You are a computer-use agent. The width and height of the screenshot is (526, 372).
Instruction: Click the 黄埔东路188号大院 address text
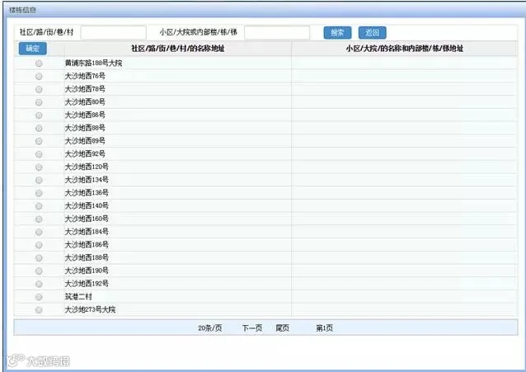coord(94,63)
